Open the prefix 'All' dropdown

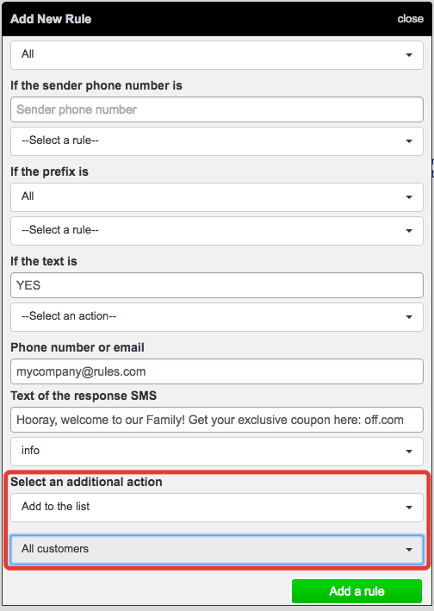(217, 197)
